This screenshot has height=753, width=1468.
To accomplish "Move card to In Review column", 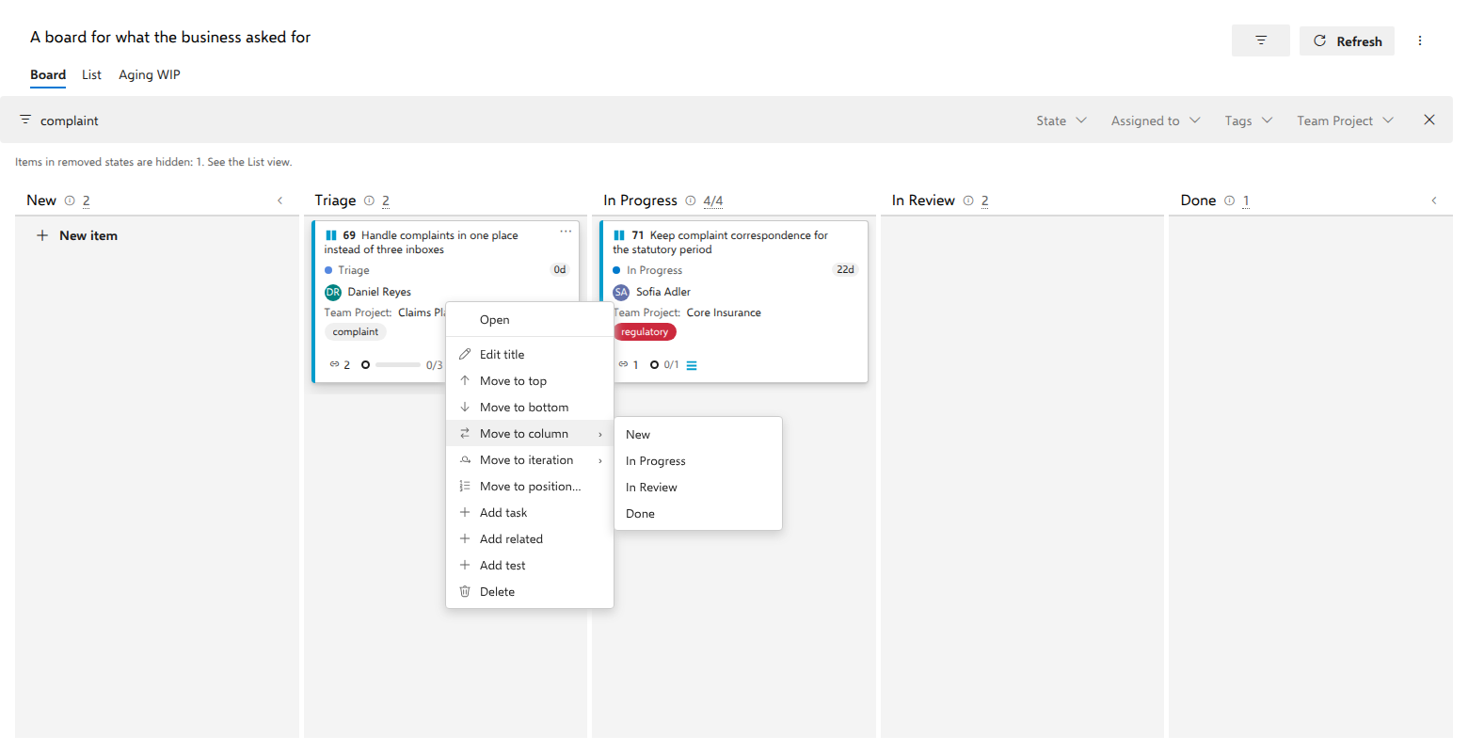I will pyautogui.click(x=698, y=487).
